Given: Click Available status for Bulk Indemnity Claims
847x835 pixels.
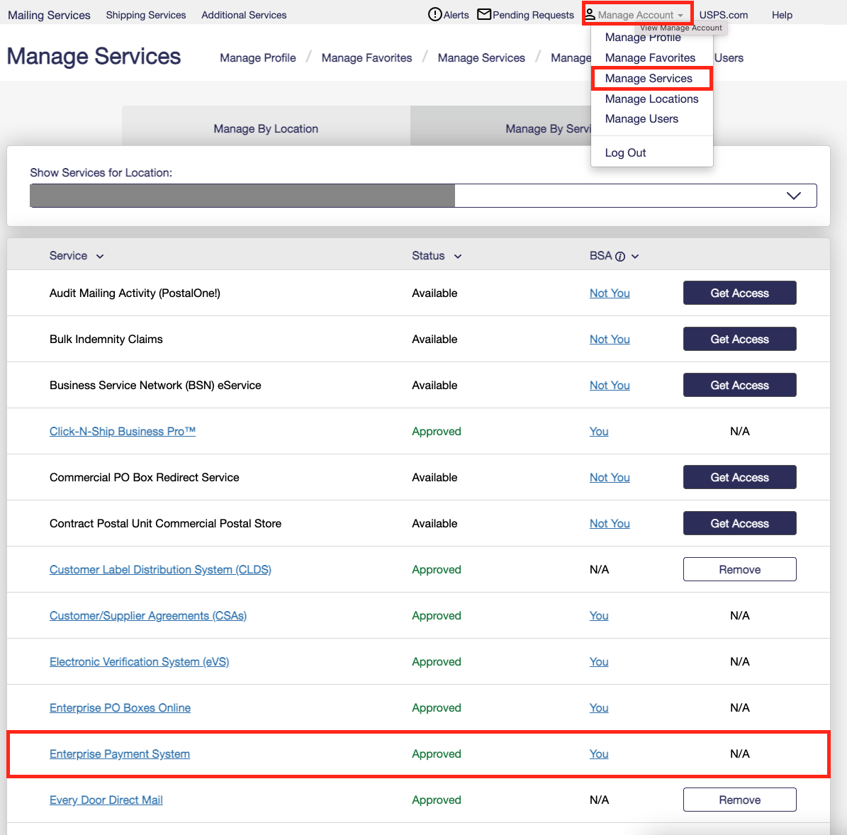Looking at the screenshot, I should 434,340.
